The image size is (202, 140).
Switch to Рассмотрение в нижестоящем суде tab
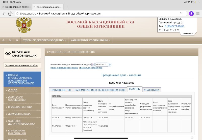tap(100, 90)
